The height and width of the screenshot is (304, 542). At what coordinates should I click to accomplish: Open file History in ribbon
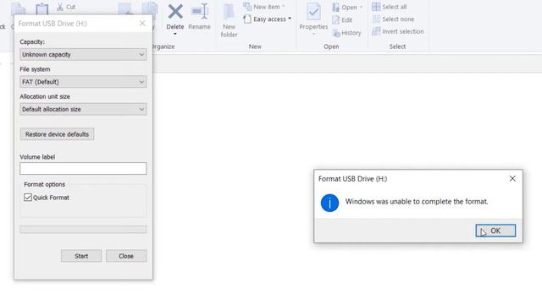tap(346, 33)
